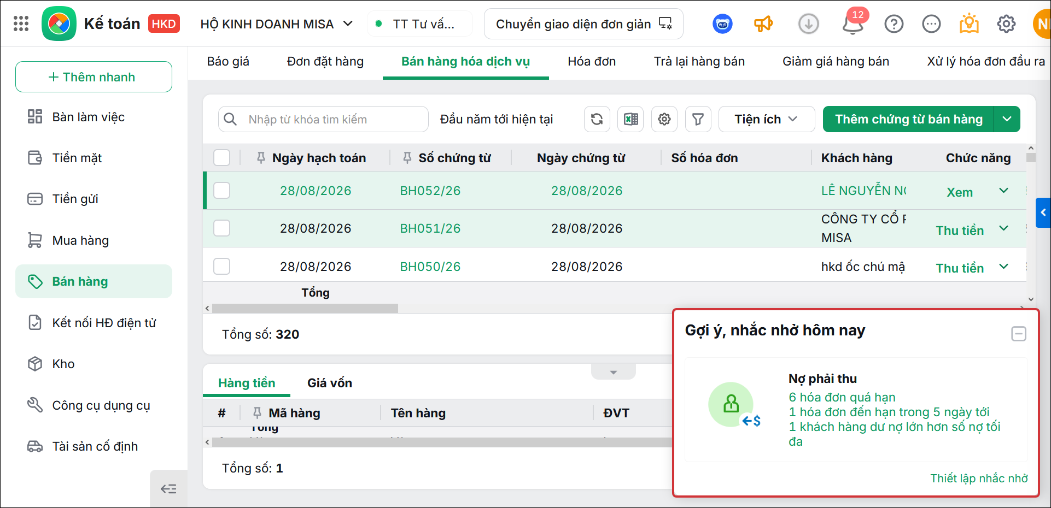Open the megaphone announcements icon
Image resolution: width=1051 pixels, height=508 pixels.
pos(763,24)
